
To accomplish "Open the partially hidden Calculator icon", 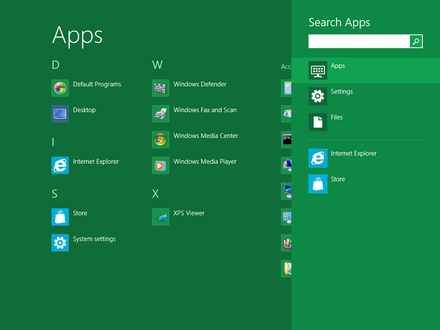I will click(286, 88).
